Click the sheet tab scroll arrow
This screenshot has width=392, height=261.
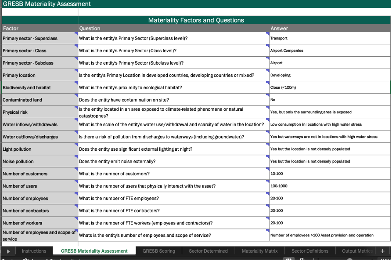(x=8, y=251)
